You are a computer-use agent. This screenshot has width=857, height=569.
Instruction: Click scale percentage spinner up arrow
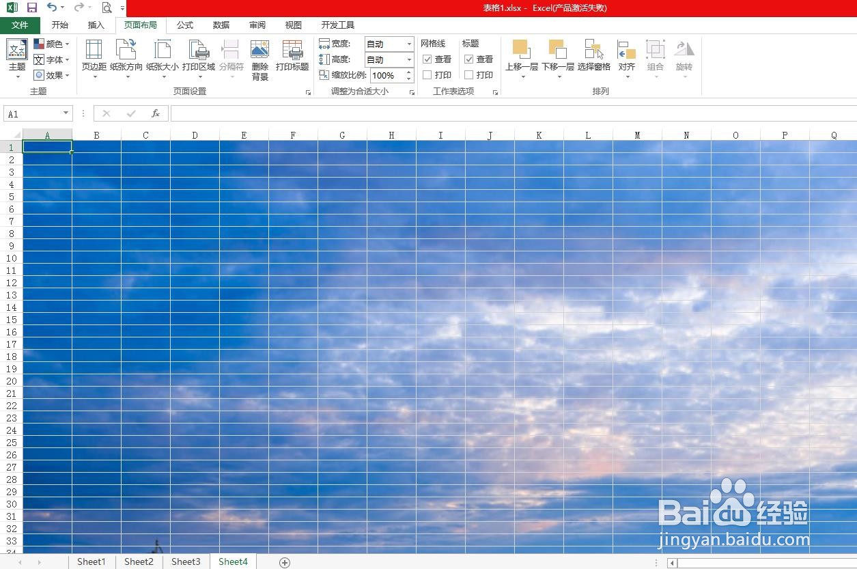coord(409,72)
